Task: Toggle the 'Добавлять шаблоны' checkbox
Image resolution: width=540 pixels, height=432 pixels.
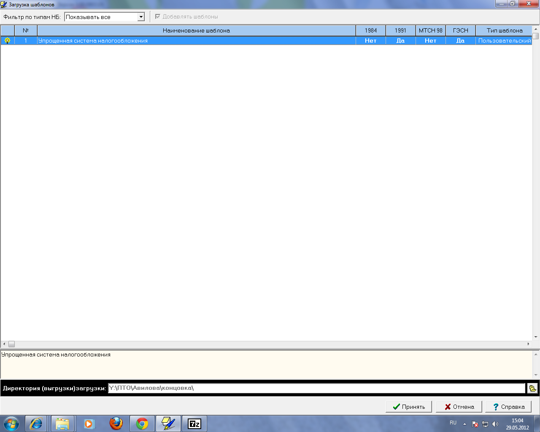Action: [x=158, y=17]
